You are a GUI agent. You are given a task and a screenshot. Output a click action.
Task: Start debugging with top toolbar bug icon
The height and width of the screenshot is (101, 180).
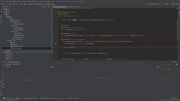coord(165,4)
